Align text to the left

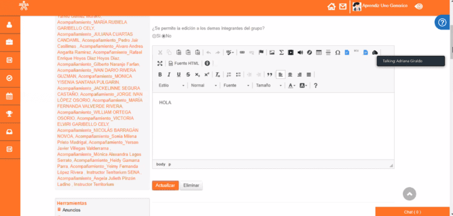281,75
